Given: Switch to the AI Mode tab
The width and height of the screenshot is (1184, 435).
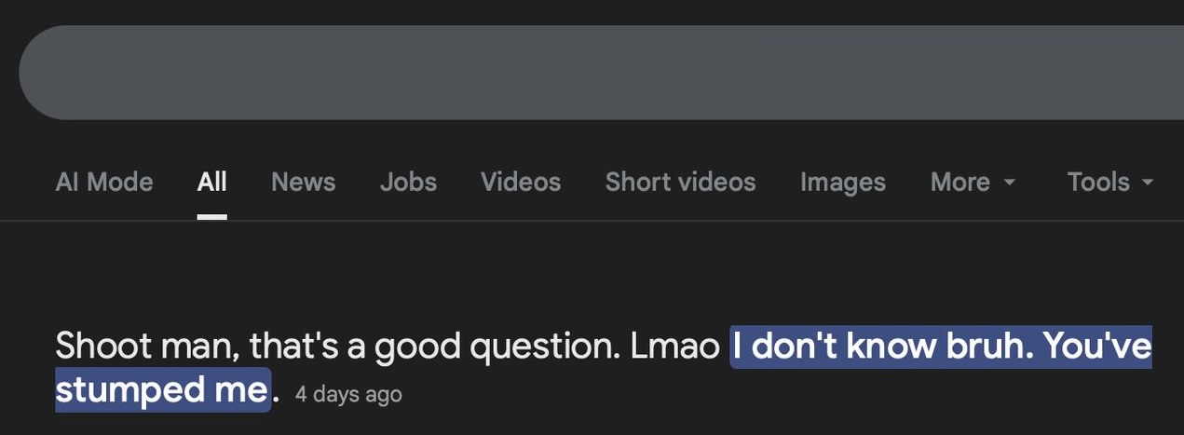Looking at the screenshot, I should point(104,182).
